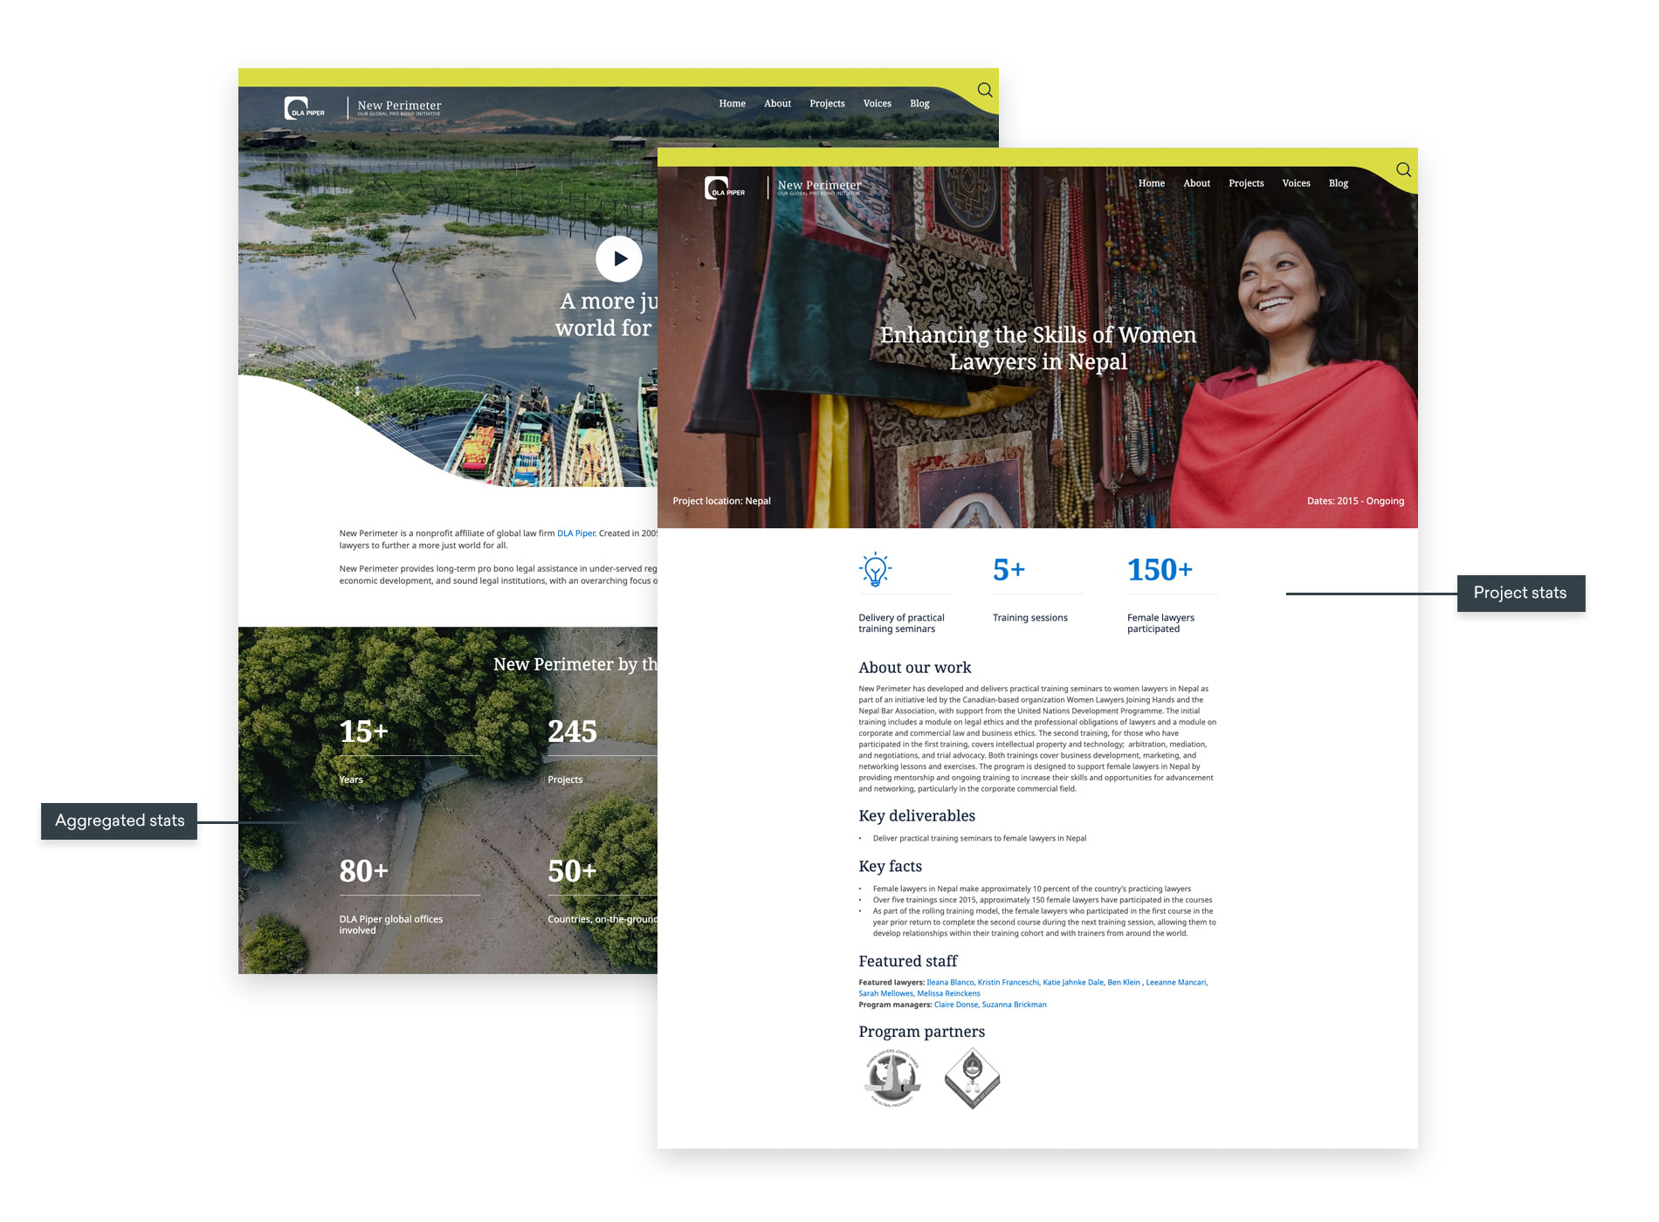Click the DLA Piper logo on the back homepage window
Screen dimensions: 1659x1222
[x=305, y=108]
